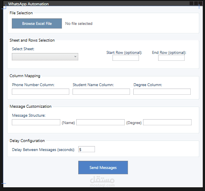Click the message field after (Degree)
The width and height of the screenshot is (205, 191).
(x=167, y=122)
